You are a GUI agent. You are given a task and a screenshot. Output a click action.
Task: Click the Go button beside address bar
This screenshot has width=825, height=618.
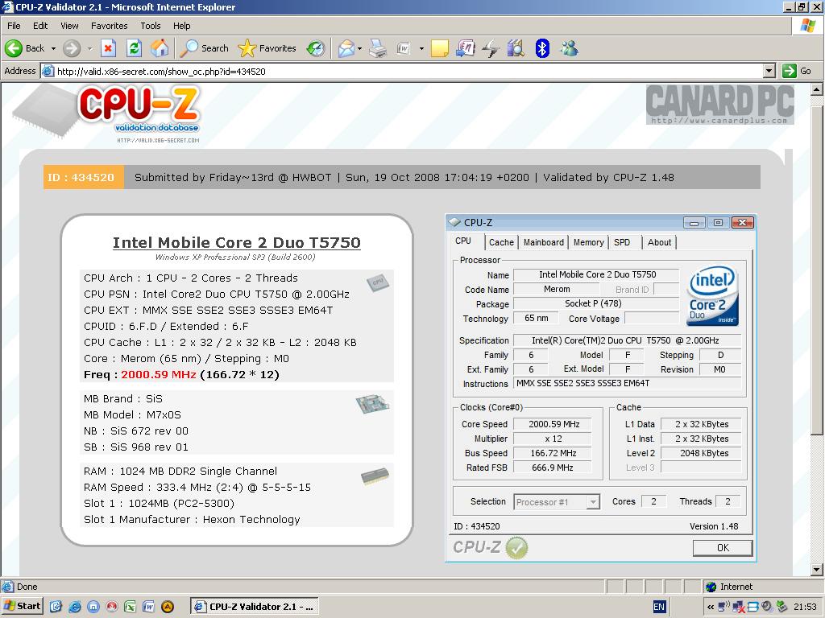(797, 71)
